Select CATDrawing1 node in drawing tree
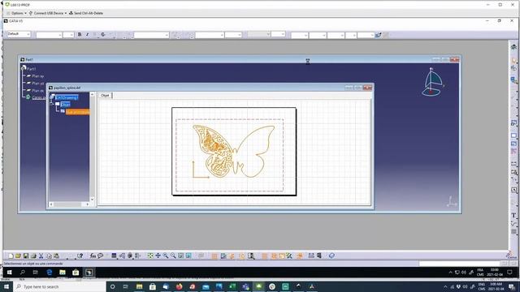Image resolution: width=520 pixels, height=292 pixels. [x=67, y=97]
